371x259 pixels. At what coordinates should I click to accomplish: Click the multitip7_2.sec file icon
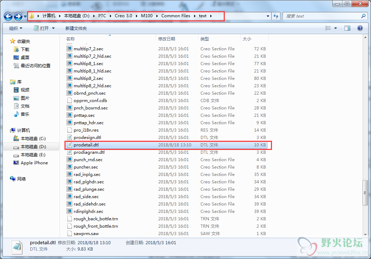tap(69, 49)
